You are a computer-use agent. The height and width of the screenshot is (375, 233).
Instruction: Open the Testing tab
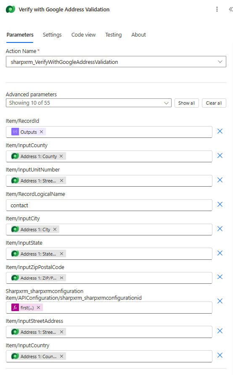coord(114,35)
